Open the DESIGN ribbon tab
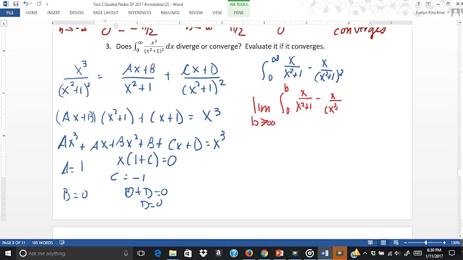 pos(77,13)
